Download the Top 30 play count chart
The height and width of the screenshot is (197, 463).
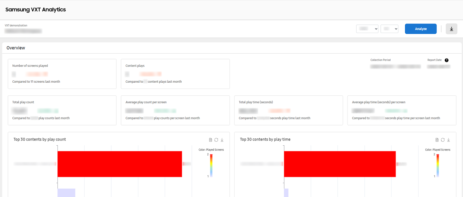(x=222, y=140)
